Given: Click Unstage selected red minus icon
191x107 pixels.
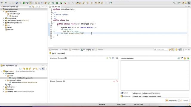Looking at the screenshot, I should (x=114, y=81).
